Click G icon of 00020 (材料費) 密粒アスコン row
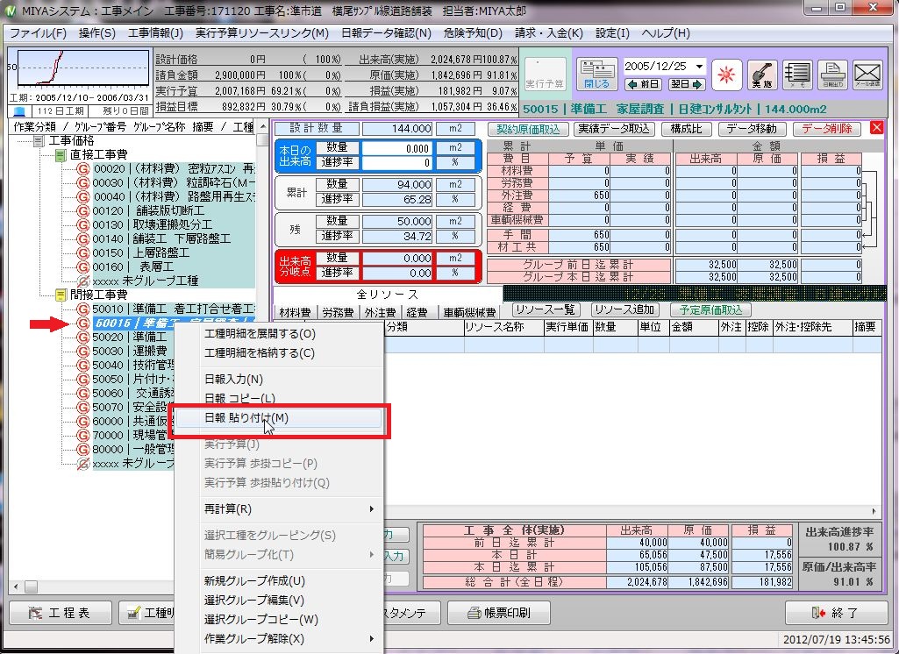 tap(83, 169)
